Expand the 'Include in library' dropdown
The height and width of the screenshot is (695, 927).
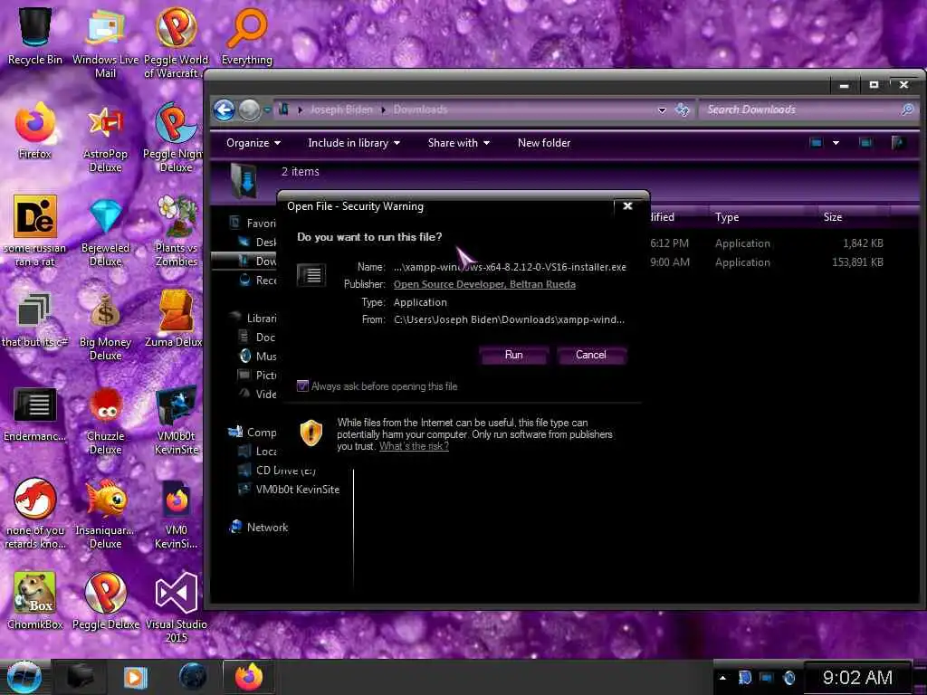pos(354,143)
